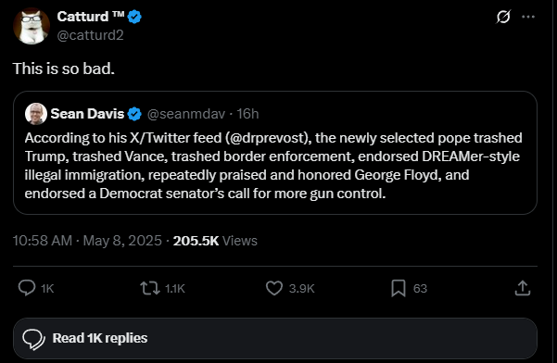Viewport: 557px width, 363px height.
Task: Open the quoted Sean Davis tweet text
Action: click(273, 166)
